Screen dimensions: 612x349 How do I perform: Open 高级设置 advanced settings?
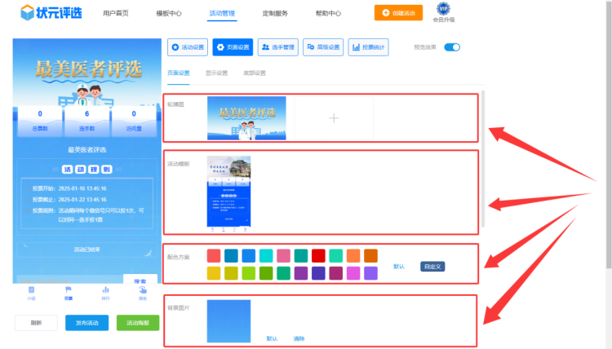point(323,47)
